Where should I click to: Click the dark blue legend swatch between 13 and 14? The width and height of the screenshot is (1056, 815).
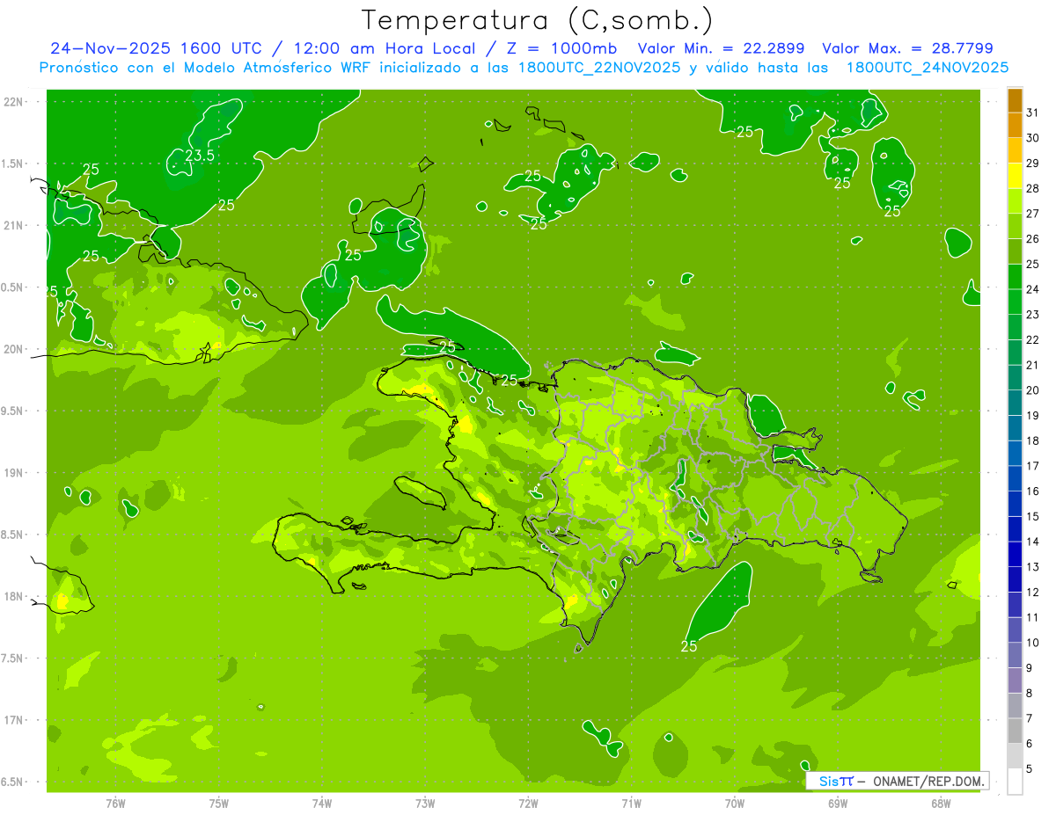(1015, 554)
